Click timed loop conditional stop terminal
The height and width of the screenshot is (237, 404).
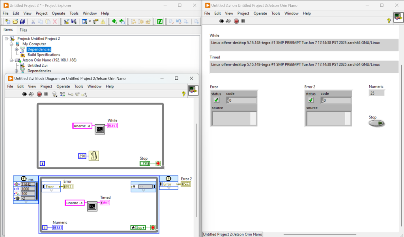[153, 228]
